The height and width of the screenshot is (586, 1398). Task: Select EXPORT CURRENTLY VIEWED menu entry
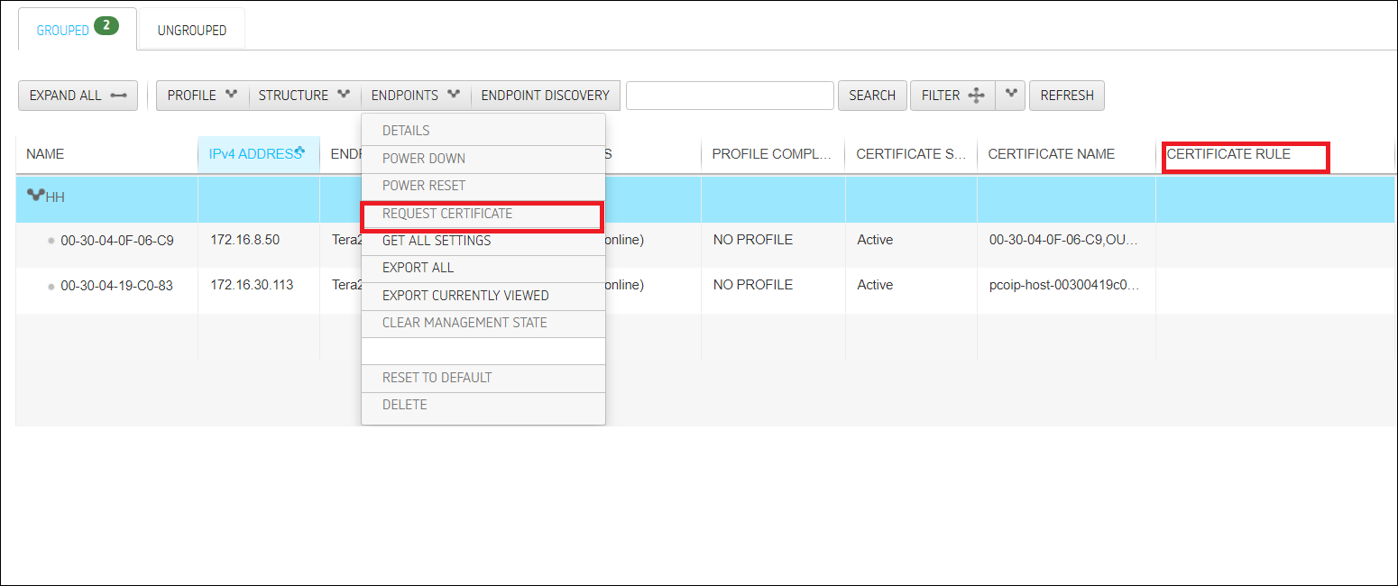click(x=483, y=296)
